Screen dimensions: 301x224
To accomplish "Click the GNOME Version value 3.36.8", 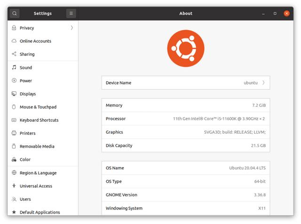I will 260,195.
